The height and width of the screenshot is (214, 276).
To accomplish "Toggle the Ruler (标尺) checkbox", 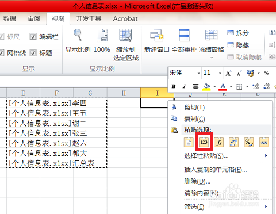I will click(x=2, y=36).
